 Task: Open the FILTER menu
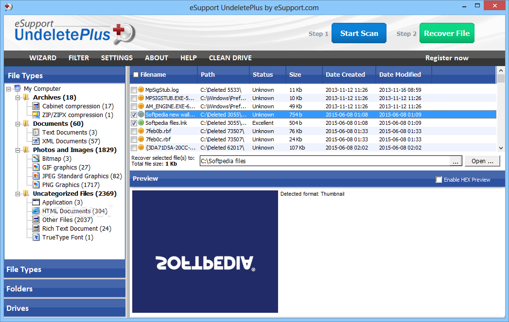pyautogui.click(x=79, y=58)
